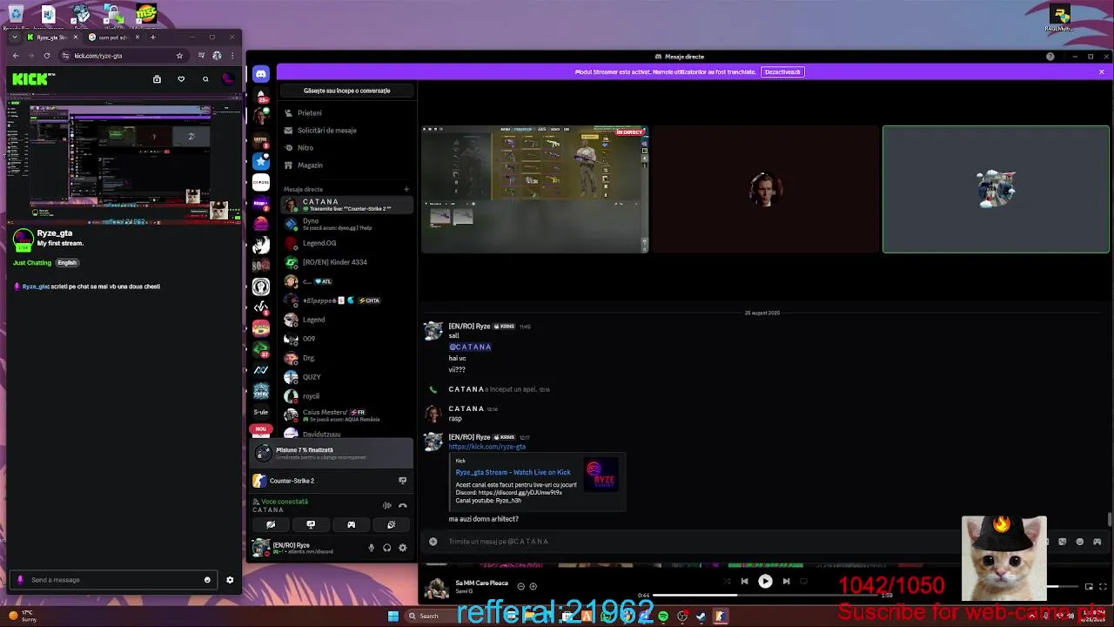Screen dimensions: 1114x627
Task: Skip to next track in Spotify player
Action: click(786, 582)
